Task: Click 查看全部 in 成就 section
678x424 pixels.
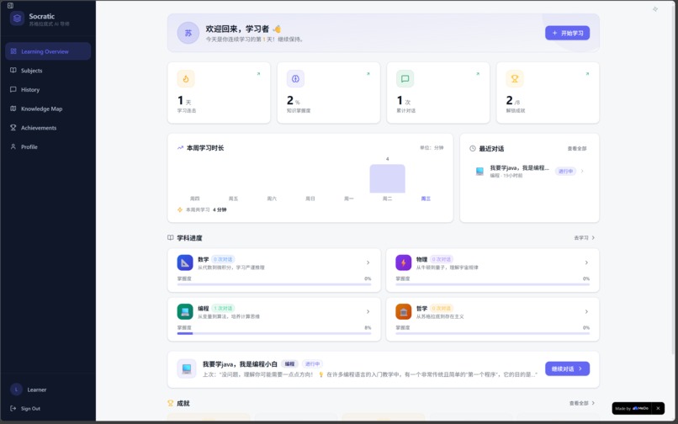Action: tap(582, 403)
